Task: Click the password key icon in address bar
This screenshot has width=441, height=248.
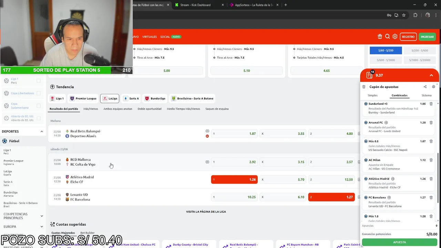Action: coord(389,15)
